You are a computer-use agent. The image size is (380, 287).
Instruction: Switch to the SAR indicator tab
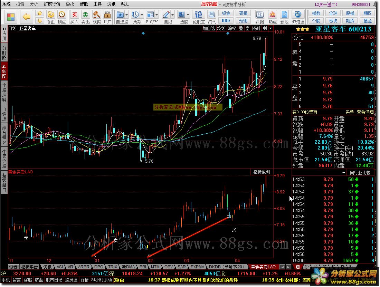pos(181,267)
